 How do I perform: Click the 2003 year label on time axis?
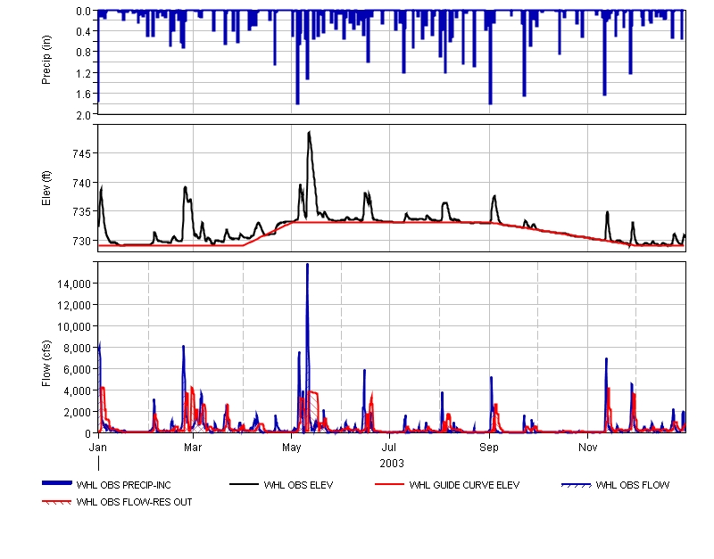pyautogui.click(x=392, y=464)
